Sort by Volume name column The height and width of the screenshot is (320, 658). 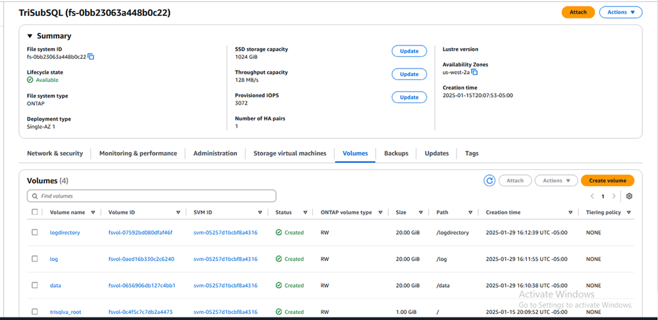(93, 213)
